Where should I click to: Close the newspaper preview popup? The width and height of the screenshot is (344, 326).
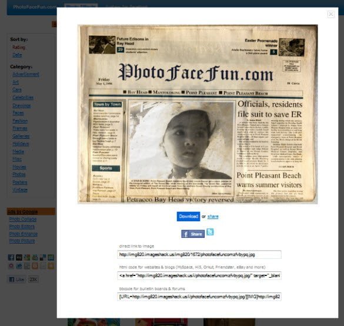pyautogui.click(x=330, y=14)
